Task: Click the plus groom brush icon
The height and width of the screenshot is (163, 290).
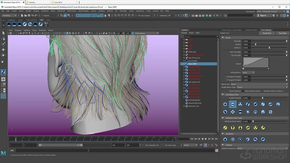Action: 225,104
